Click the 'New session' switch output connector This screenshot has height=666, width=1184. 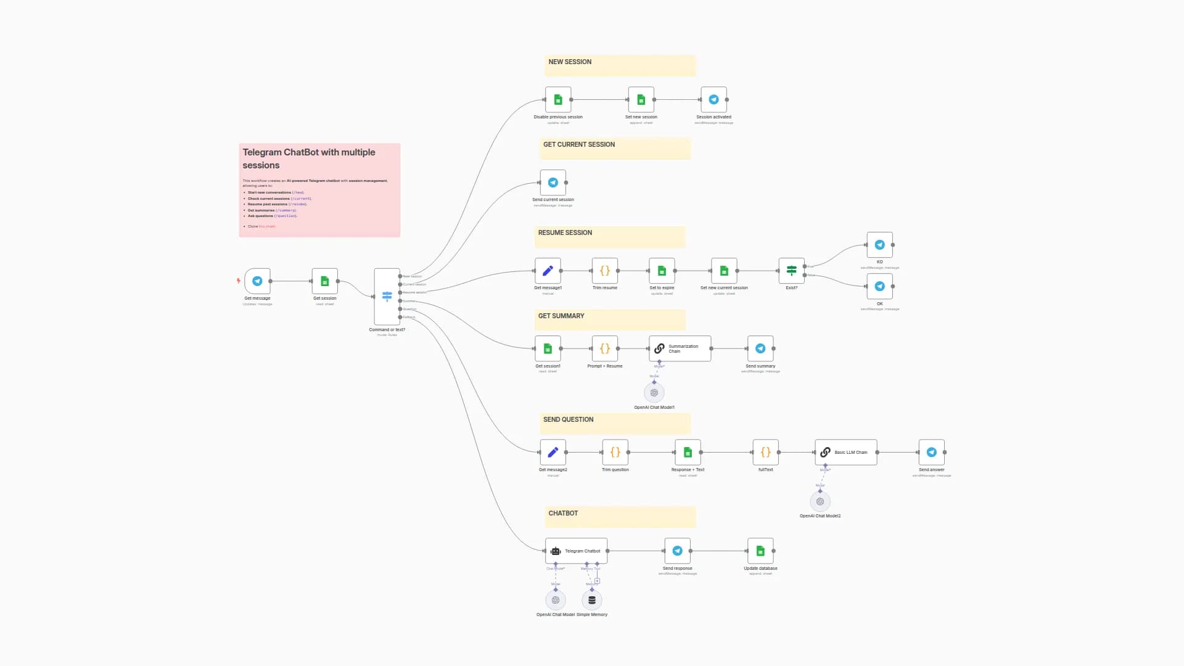400,276
